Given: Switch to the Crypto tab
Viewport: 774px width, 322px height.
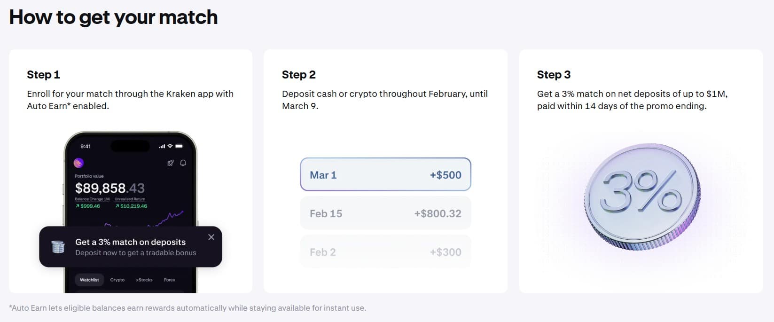Looking at the screenshot, I should (117, 280).
